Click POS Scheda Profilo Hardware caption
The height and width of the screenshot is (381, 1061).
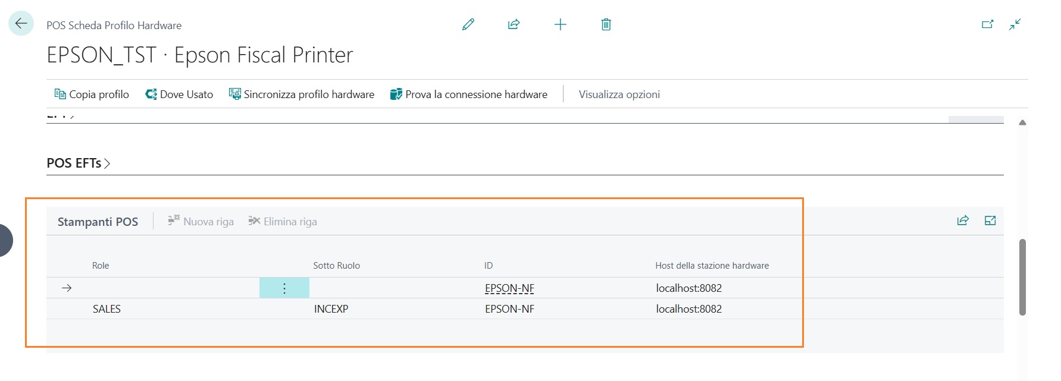click(x=114, y=26)
